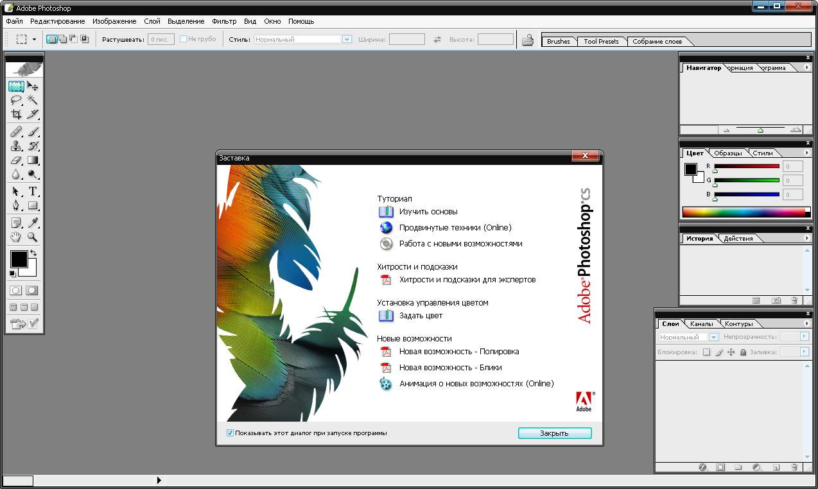Click the color spectrum ramp bar
Image resolution: width=818 pixels, height=489 pixels.
(742, 212)
